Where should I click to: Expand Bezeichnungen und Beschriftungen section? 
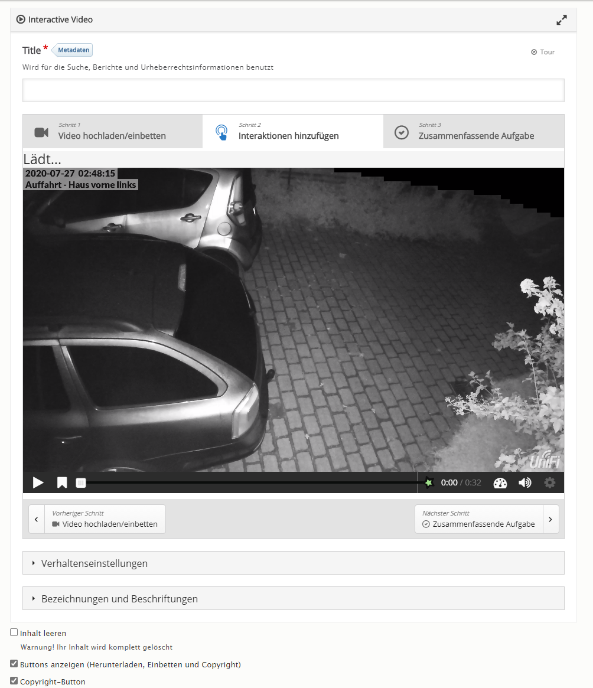coord(293,598)
